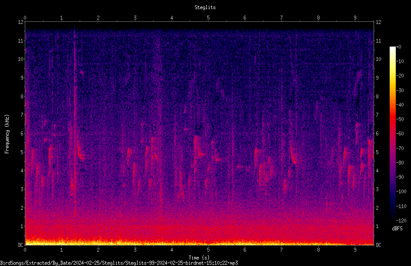This screenshot has height=266, width=411.
Task: Click the 3-second tick on the bottom time axis
Action: (x=135, y=250)
